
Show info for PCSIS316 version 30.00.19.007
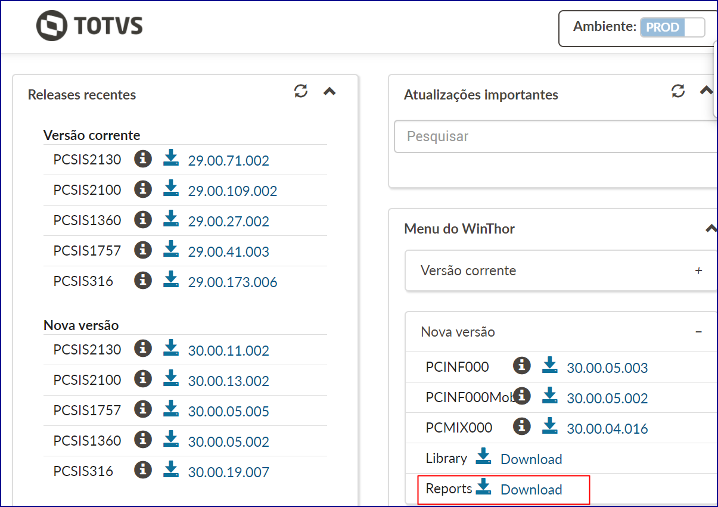pyautogui.click(x=142, y=470)
